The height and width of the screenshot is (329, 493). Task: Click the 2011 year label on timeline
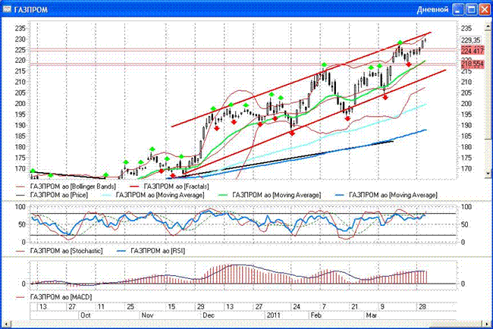tap(274, 315)
